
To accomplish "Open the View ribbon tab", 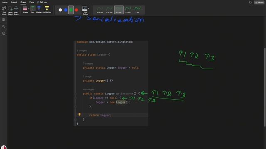I will tap(32, 2).
